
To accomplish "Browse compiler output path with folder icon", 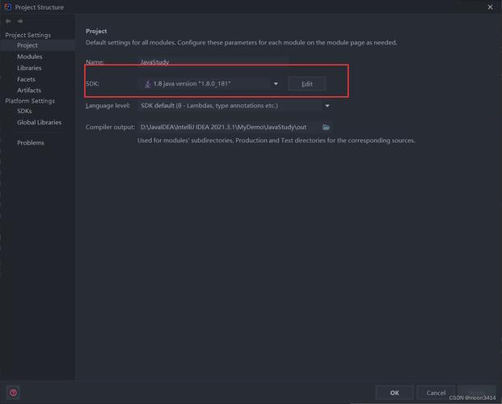I will 326,128.
